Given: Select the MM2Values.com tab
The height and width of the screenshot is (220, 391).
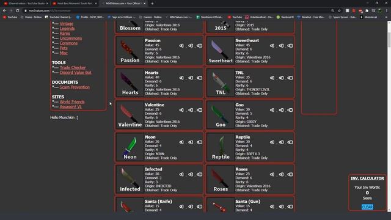Looking at the screenshot, I should 123,4.
